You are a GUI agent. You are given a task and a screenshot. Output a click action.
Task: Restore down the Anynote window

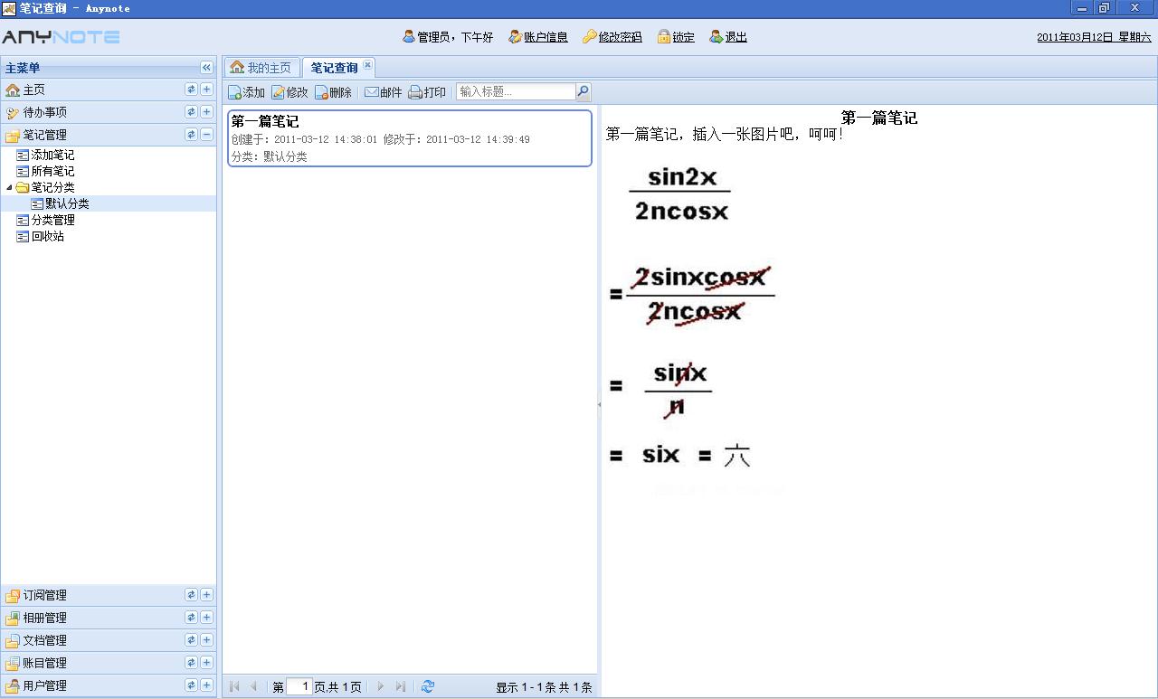(1104, 8)
